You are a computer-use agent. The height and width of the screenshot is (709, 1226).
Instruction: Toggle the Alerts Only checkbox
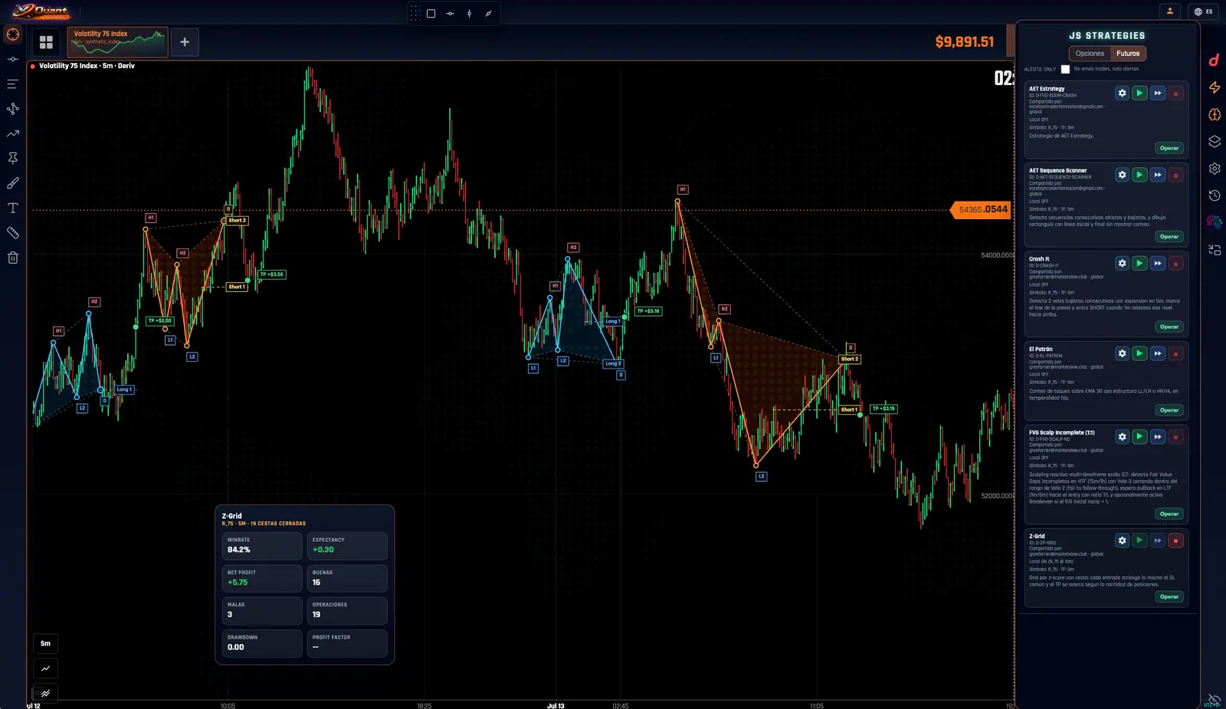1065,69
